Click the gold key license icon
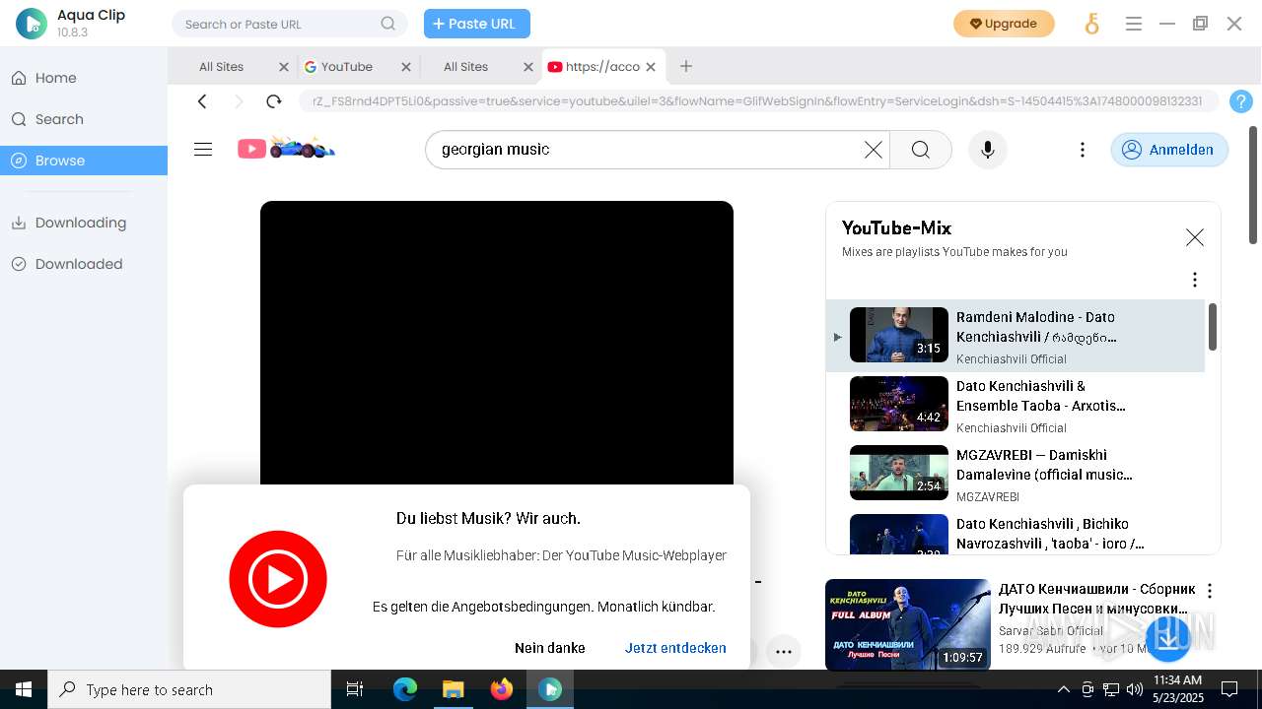The width and height of the screenshot is (1262, 709). pos(1091,24)
